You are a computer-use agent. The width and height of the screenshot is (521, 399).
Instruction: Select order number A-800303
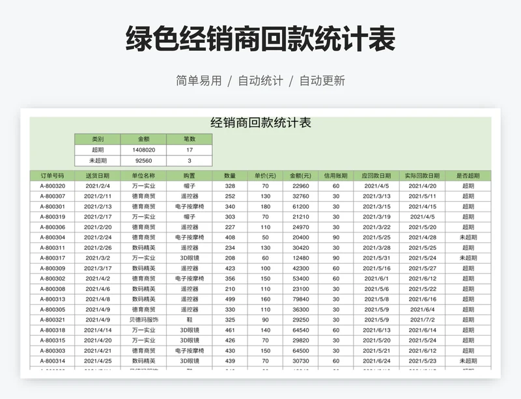tap(53, 351)
